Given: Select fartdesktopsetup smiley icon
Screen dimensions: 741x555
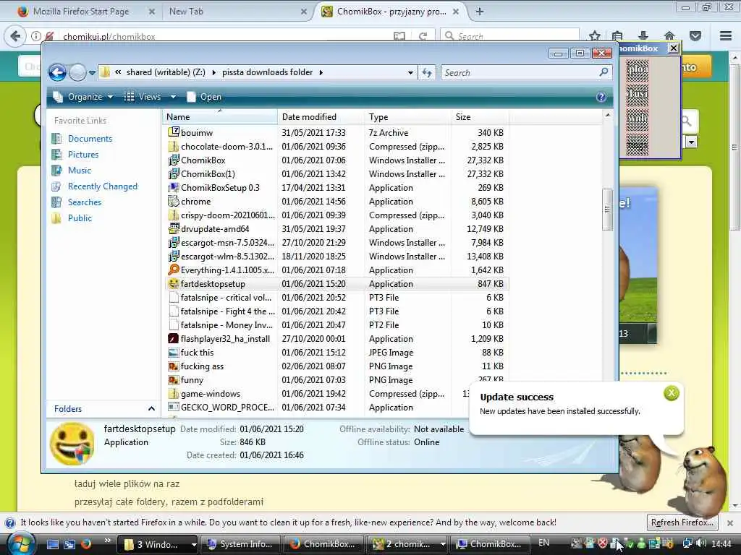Looking at the screenshot, I should pos(174,283).
